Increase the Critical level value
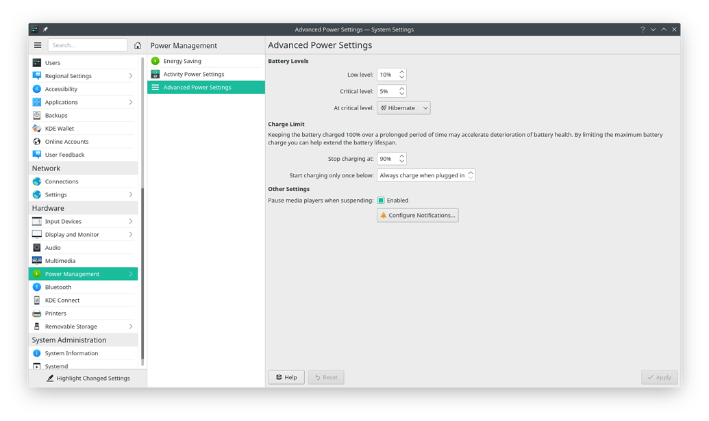The height and width of the screenshot is (421, 709). [x=401, y=88]
